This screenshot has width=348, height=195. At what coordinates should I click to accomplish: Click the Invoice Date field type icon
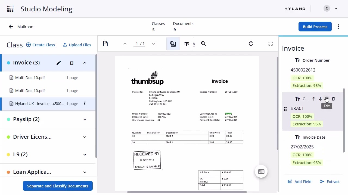click(x=298, y=137)
